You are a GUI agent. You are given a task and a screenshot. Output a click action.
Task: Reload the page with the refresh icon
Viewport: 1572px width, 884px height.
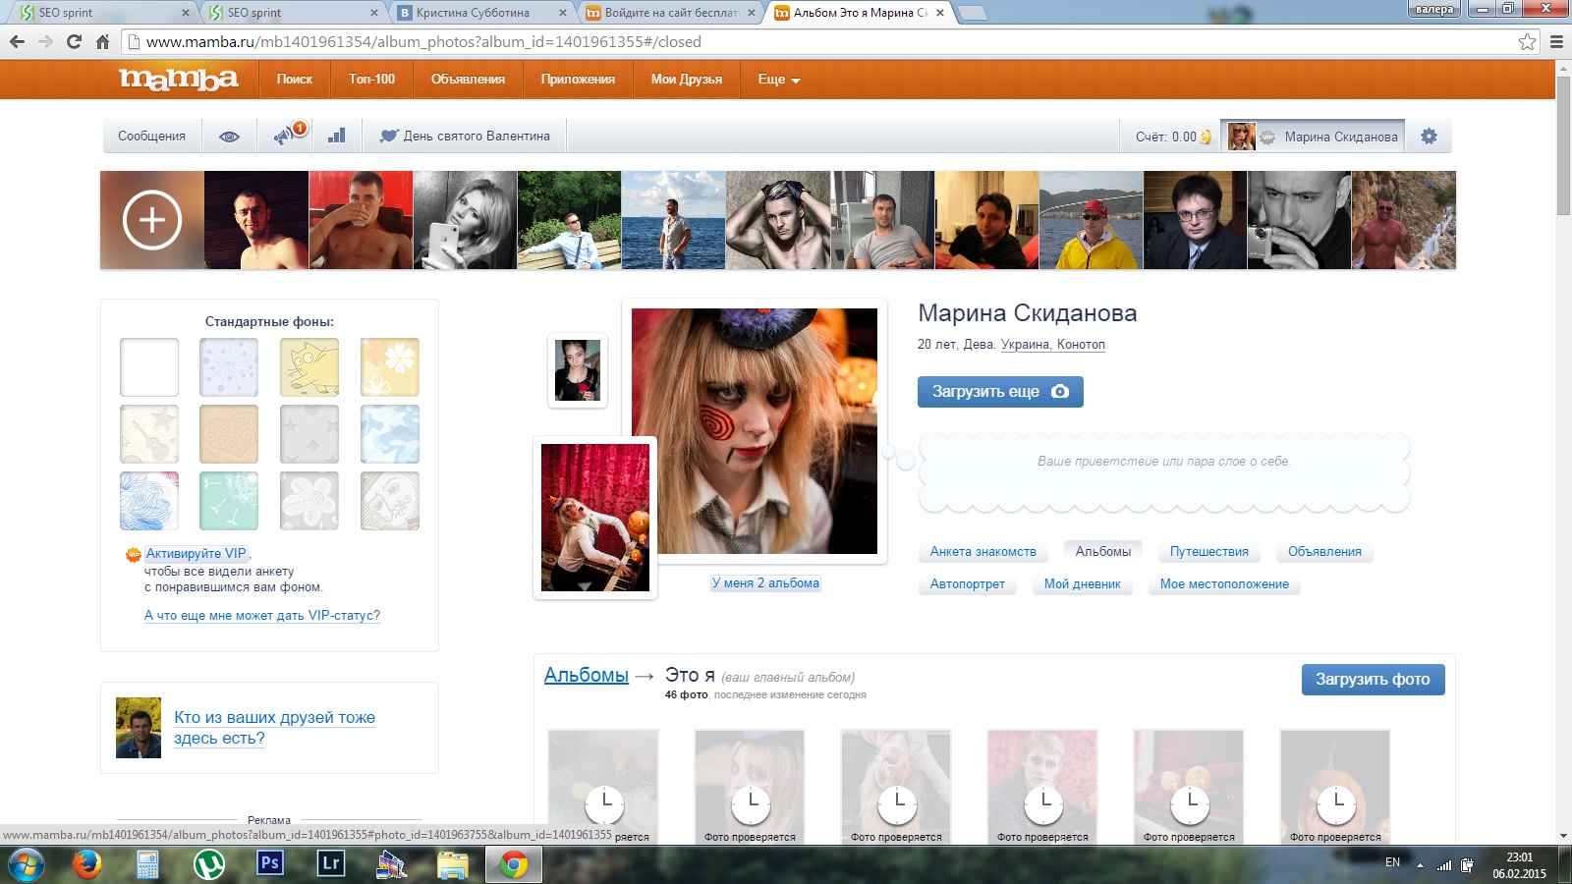[74, 41]
